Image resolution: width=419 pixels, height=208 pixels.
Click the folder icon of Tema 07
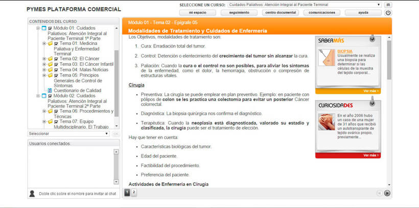click(50, 122)
